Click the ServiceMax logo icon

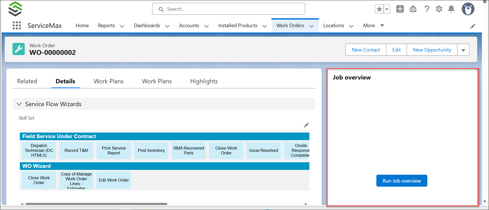15,9
